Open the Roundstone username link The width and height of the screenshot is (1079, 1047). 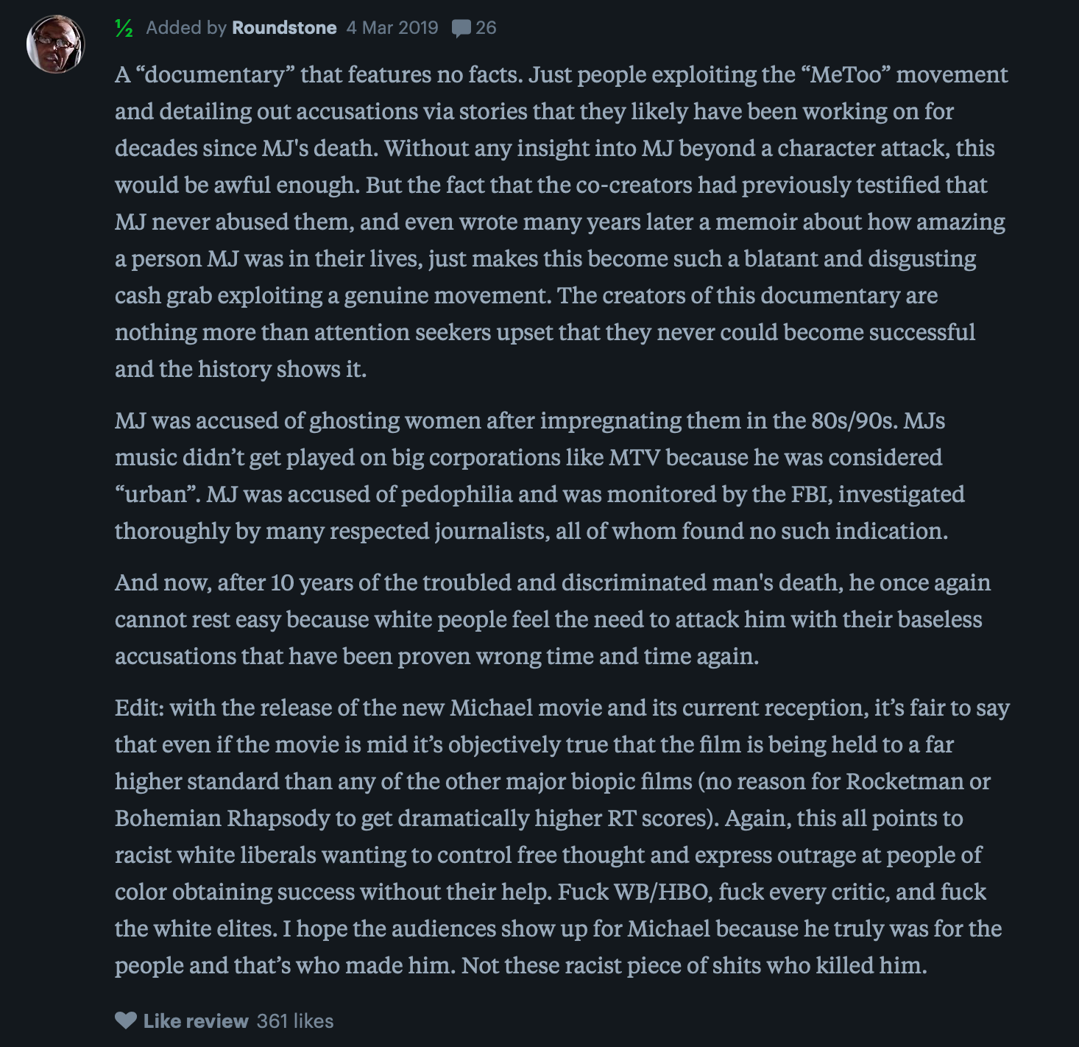coord(284,28)
